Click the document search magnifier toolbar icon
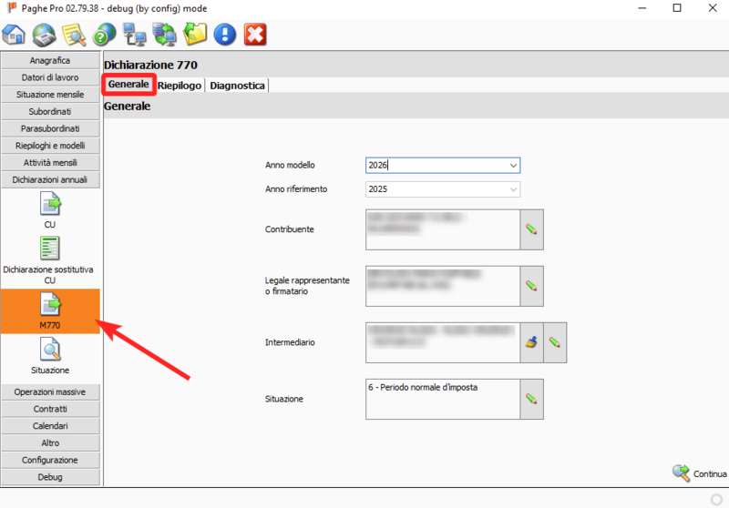Viewport: 729px width, 508px height. tap(75, 35)
